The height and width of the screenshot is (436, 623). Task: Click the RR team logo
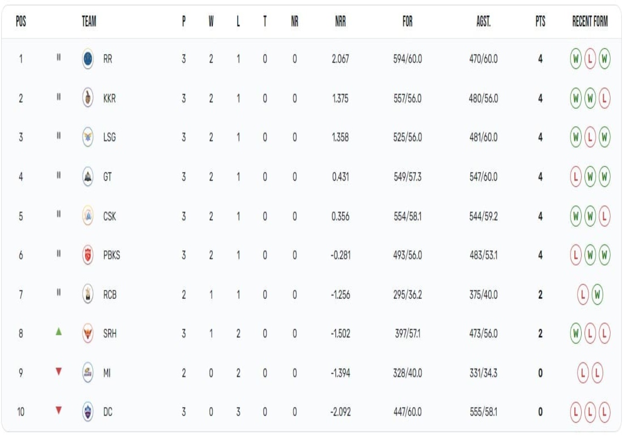click(88, 59)
